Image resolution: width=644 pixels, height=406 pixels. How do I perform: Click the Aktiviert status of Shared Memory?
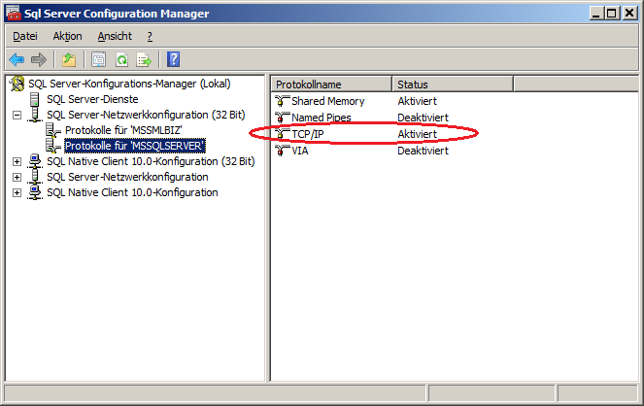[x=418, y=101]
